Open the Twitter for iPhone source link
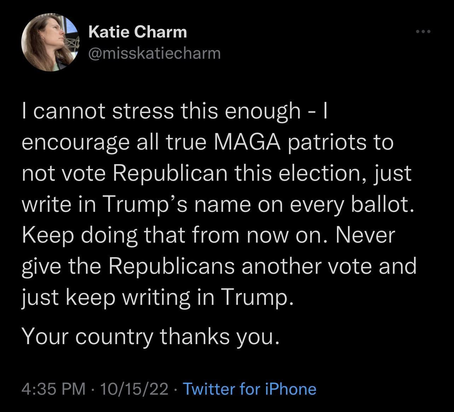The image size is (454, 412). click(249, 388)
